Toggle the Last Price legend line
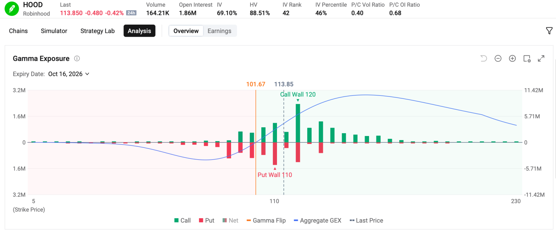The height and width of the screenshot is (230, 556). point(366,221)
